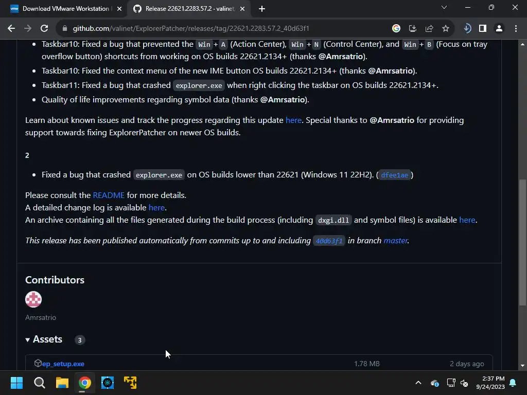Open Chrome's three-dot menu

pos(516,29)
